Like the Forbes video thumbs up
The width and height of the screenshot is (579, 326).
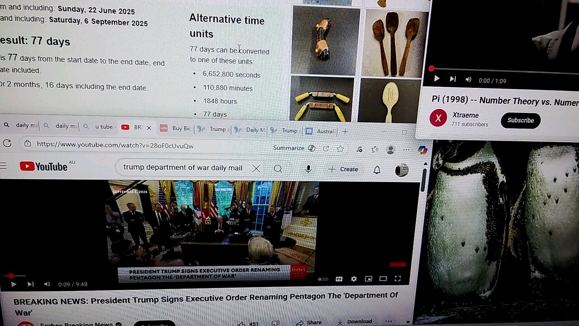click(x=247, y=323)
